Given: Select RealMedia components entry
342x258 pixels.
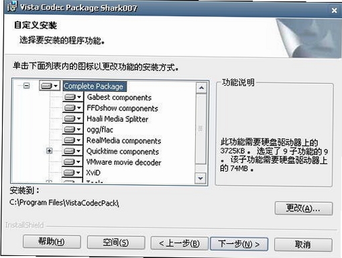Looking at the screenshot, I should 123,141.
